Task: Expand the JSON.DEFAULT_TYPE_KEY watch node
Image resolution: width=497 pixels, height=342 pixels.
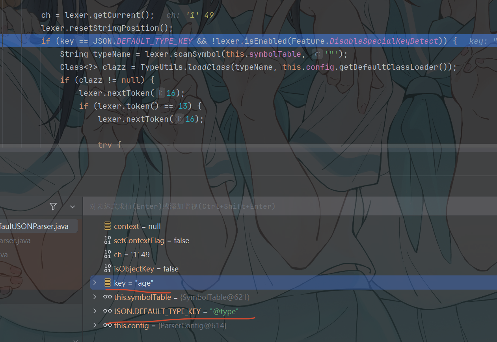Action: click(94, 311)
